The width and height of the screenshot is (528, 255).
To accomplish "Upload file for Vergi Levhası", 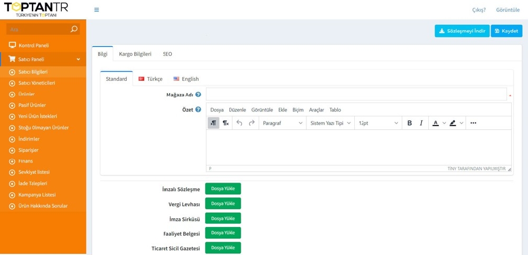I will click(x=223, y=204).
